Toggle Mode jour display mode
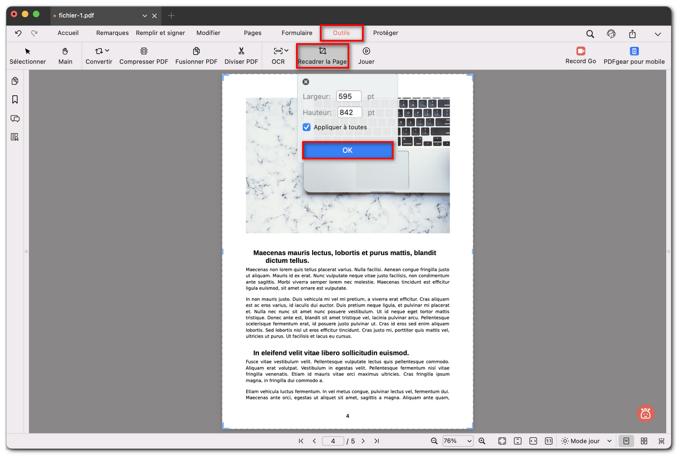Image resolution: width=678 pixels, height=456 pixels. coord(584,441)
